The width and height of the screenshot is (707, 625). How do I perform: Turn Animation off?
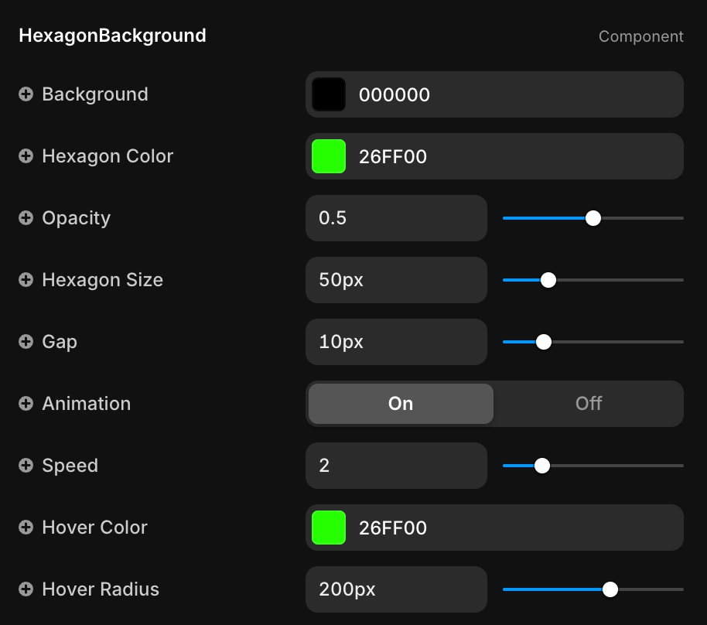click(588, 404)
